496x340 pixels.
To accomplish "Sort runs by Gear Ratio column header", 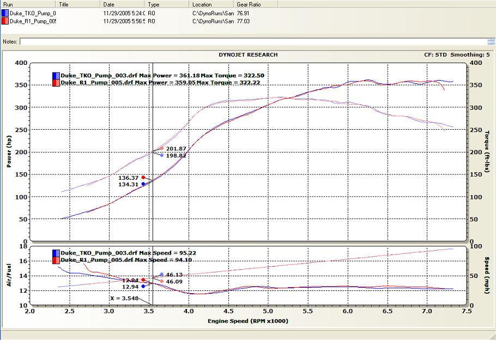I will click(x=255, y=4).
